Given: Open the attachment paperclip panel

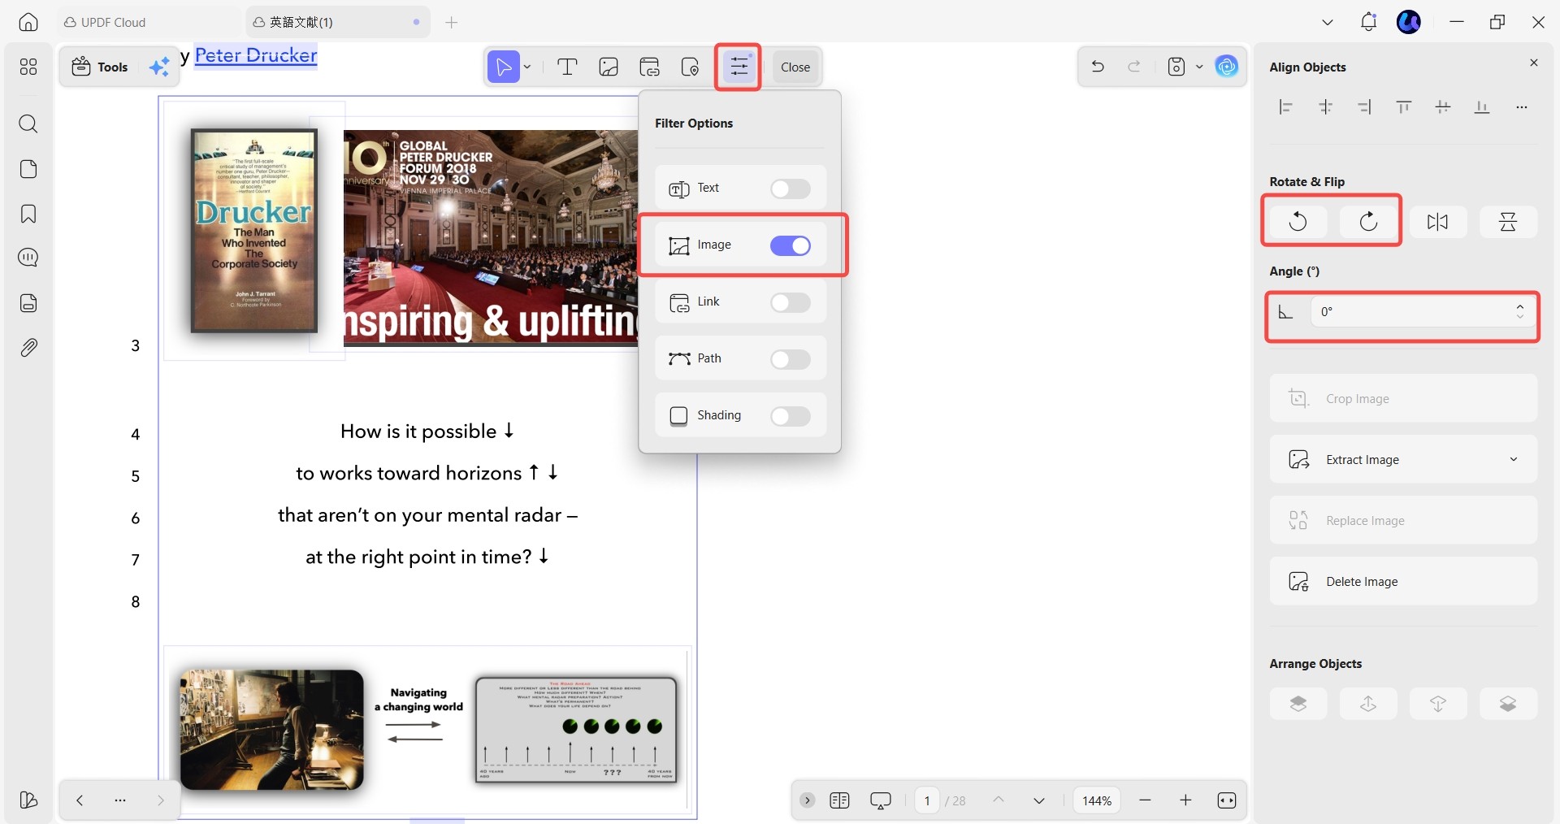Looking at the screenshot, I should 28,348.
